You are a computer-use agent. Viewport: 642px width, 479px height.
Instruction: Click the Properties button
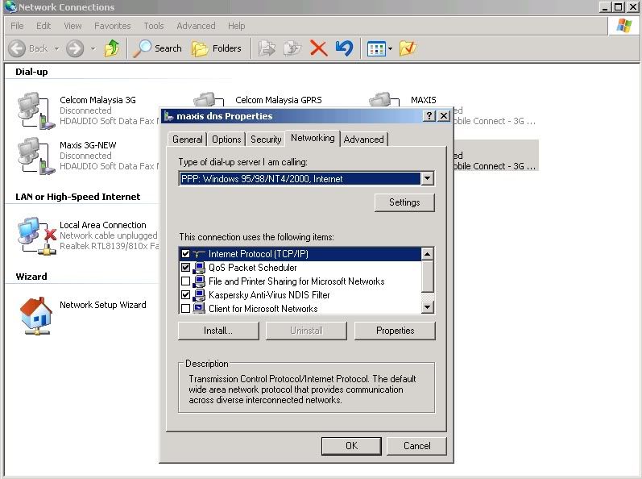point(395,331)
